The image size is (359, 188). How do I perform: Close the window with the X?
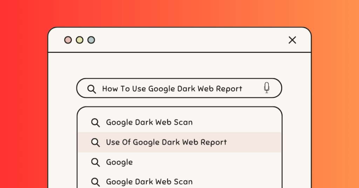pyautogui.click(x=292, y=40)
